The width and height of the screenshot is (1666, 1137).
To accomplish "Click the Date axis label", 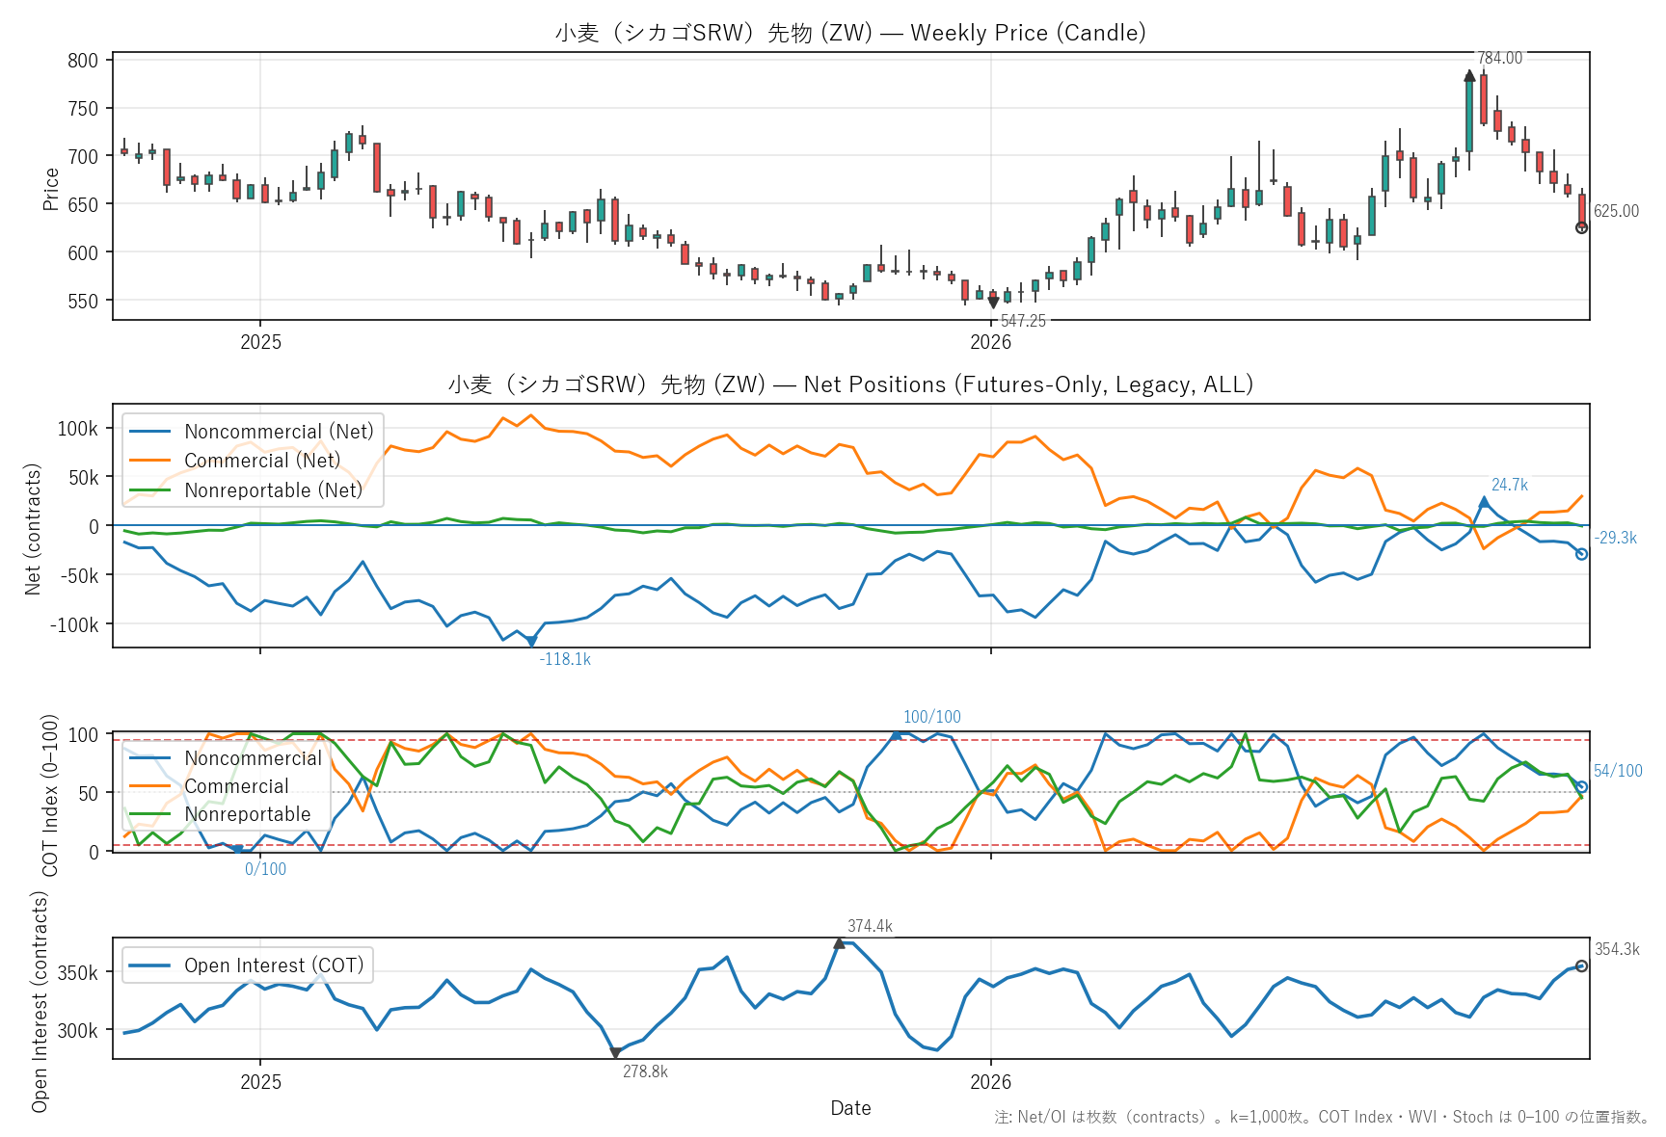I will (x=850, y=1108).
